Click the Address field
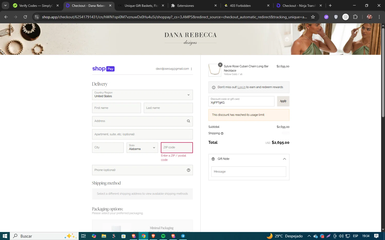The height and width of the screenshot is (240, 385). tap(142, 121)
